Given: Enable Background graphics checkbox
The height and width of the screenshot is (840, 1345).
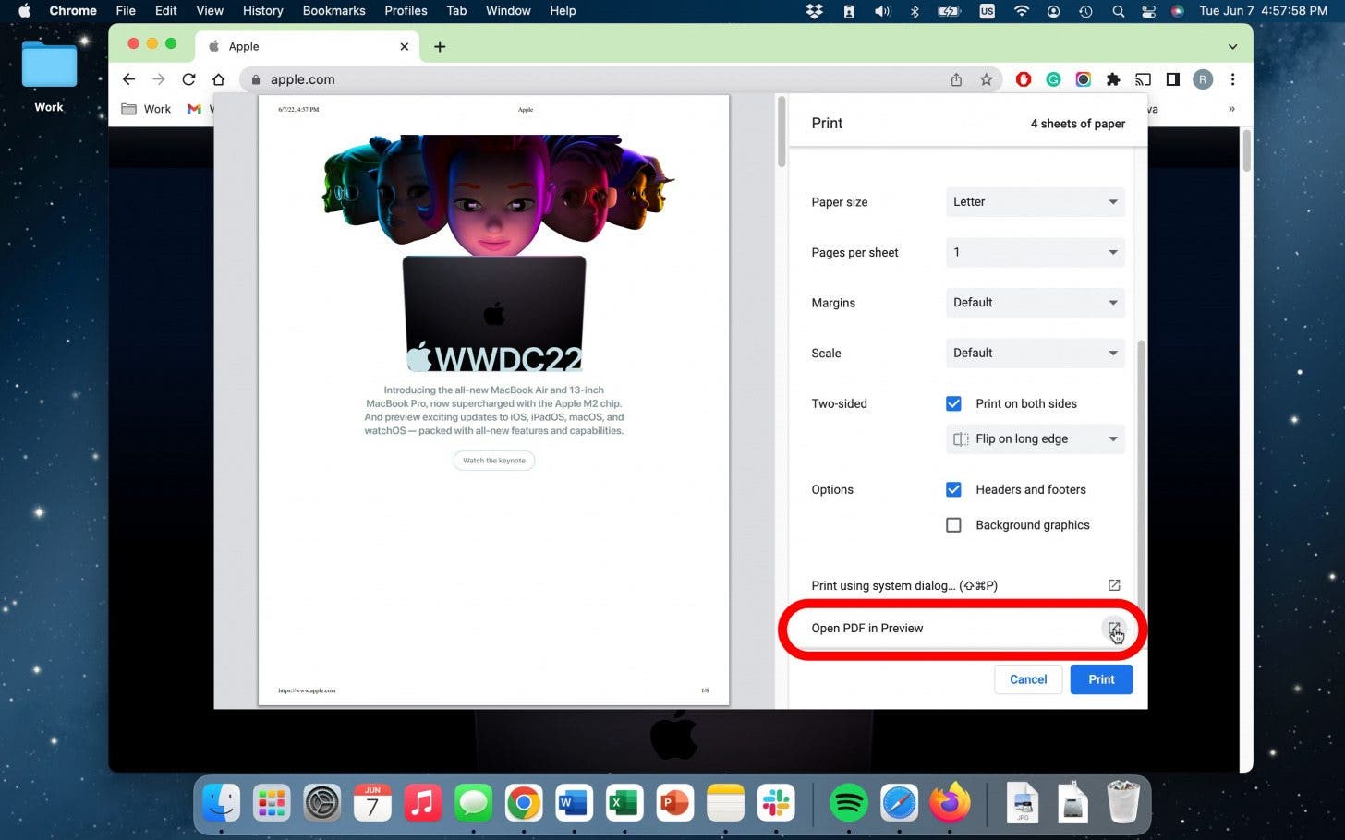Looking at the screenshot, I should point(953,525).
